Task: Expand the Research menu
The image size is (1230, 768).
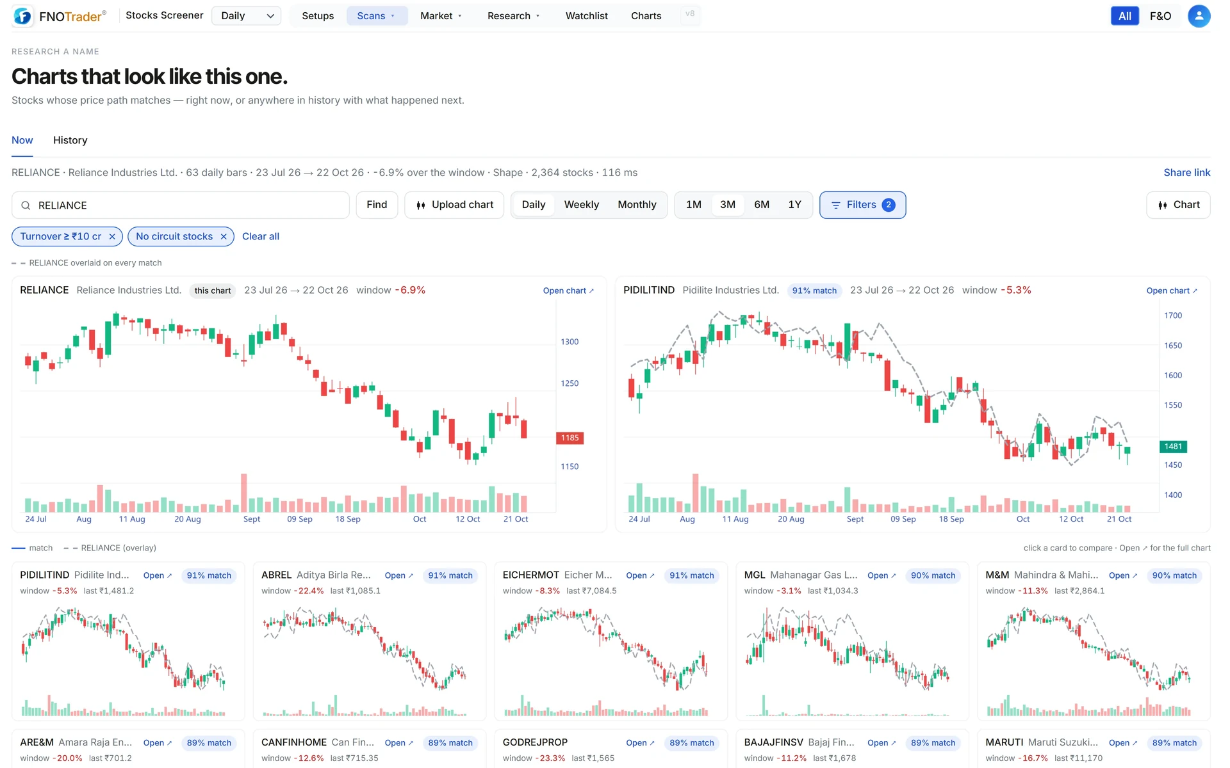Action: tap(514, 16)
